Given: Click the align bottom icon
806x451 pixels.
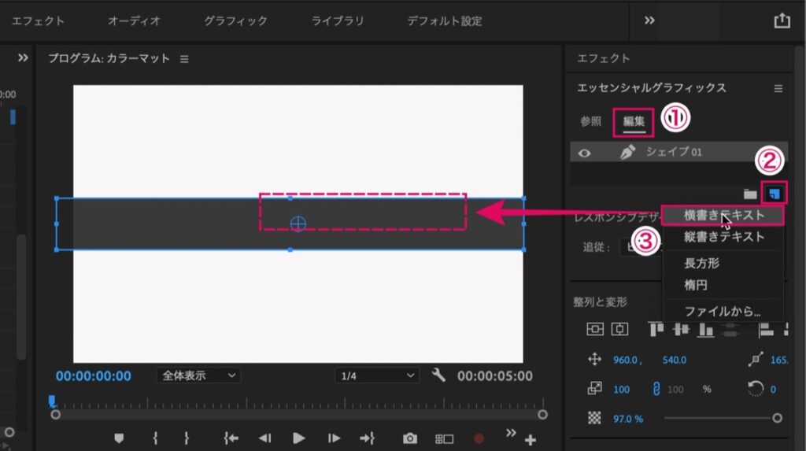Looking at the screenshot, I should click(x=705, y=330).
